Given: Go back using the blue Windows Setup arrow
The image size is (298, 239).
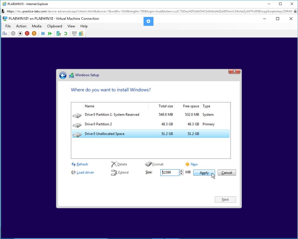Looking at the screenshot, I should 63,75.
